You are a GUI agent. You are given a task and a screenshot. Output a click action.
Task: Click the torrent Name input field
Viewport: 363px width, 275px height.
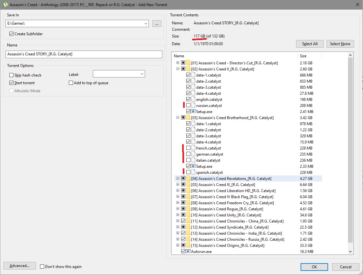click(x=84, y=54)
